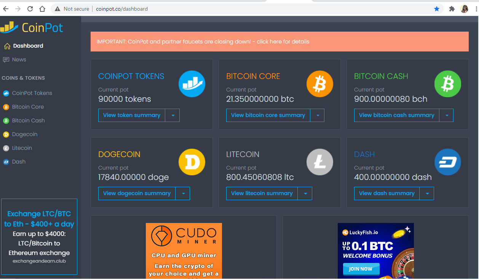Click View token summary button
479x279 pixels.
[132, 115]
